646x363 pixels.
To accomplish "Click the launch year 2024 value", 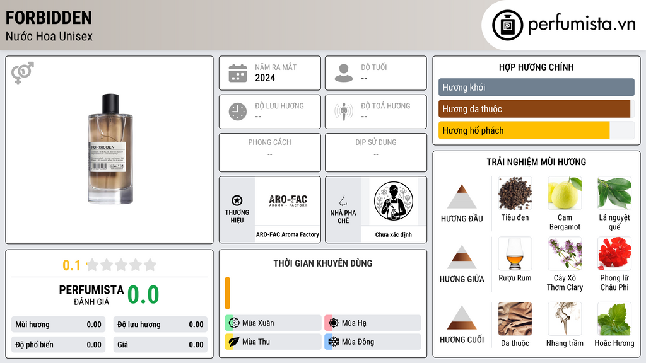I will tap(265, 78).
